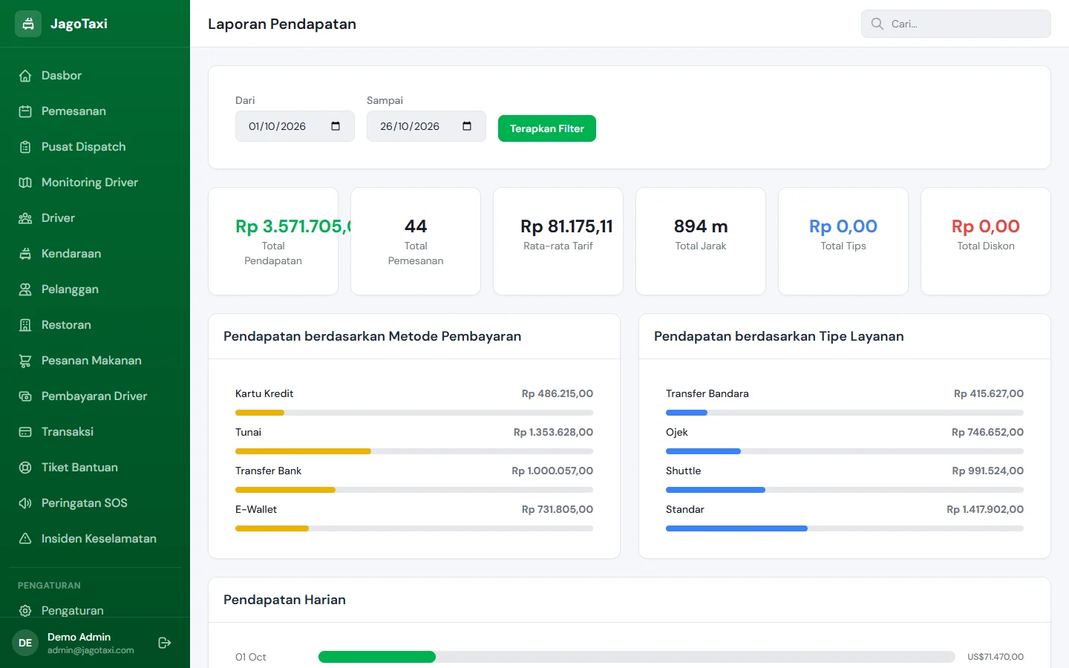Click the search magnifier icon
This screenshot has height=668, width=1069.
click(877, 24)
